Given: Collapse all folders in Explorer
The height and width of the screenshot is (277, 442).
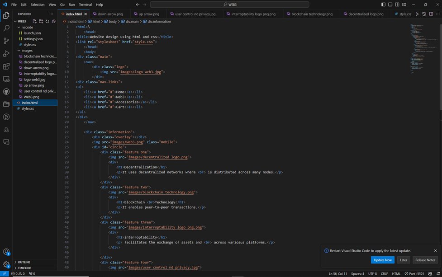Looking at the screenshot, I should click(53, 21).
